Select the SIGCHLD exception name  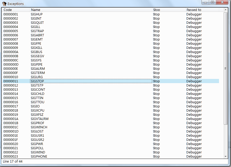(38, 94)
